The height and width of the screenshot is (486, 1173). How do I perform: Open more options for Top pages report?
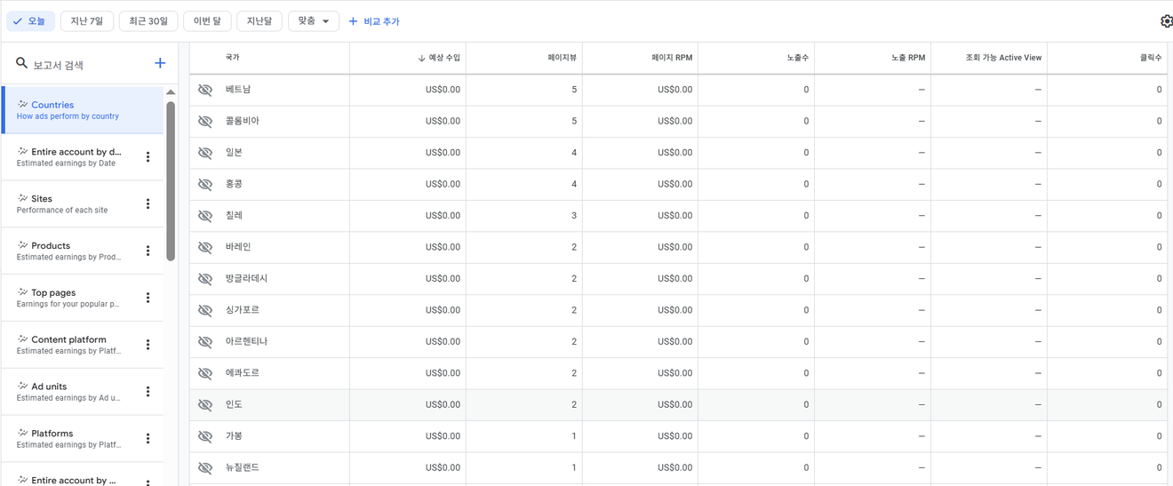(x=148, y=299)
